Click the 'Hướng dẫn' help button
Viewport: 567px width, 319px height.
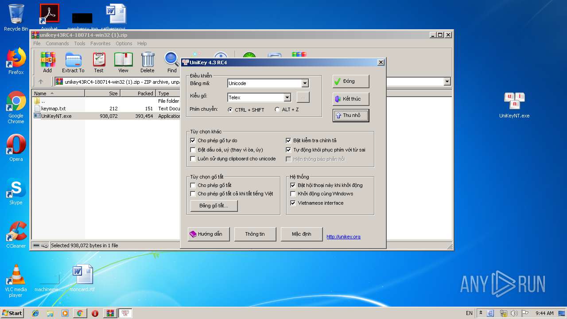209,234
